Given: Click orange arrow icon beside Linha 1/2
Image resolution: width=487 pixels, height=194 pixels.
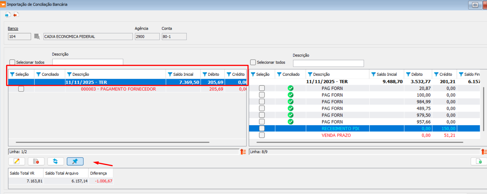Looking at the screenshot, I should pos(243,152).
